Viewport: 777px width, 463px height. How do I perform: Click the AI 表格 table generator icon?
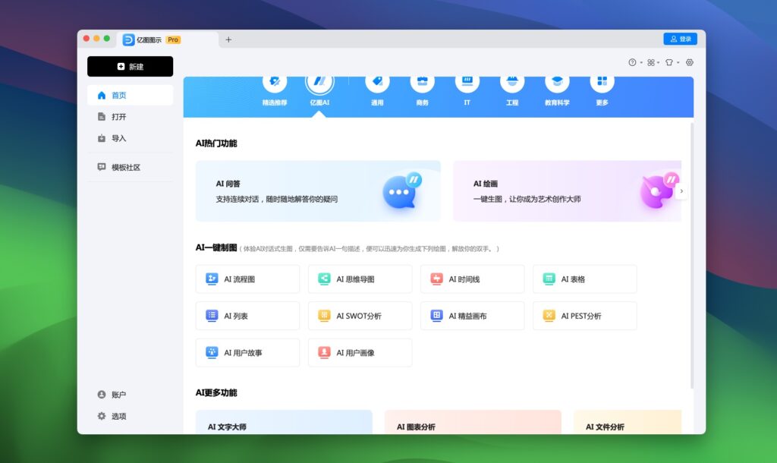584,279
